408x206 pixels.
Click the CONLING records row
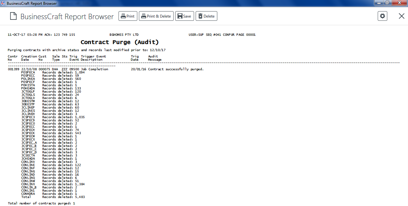pos(50,172)
